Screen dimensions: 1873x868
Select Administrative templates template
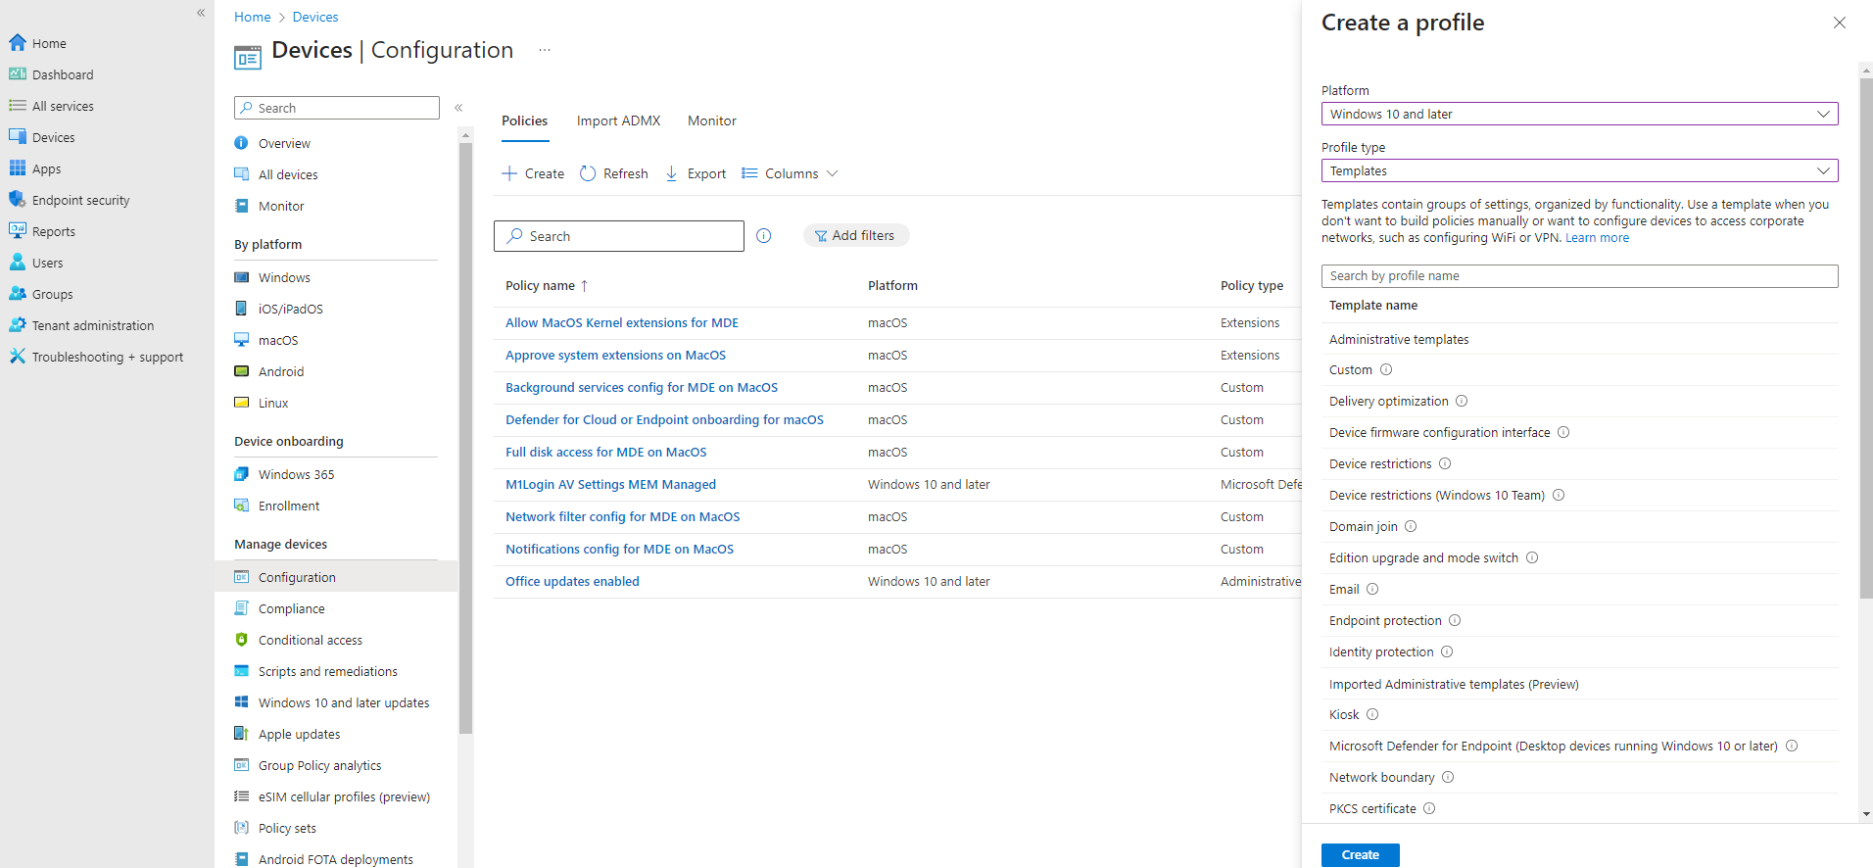pos(1399,339)
